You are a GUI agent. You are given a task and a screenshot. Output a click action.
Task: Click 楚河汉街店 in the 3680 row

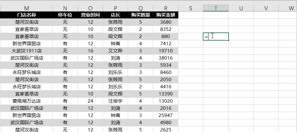coord(27,22)
